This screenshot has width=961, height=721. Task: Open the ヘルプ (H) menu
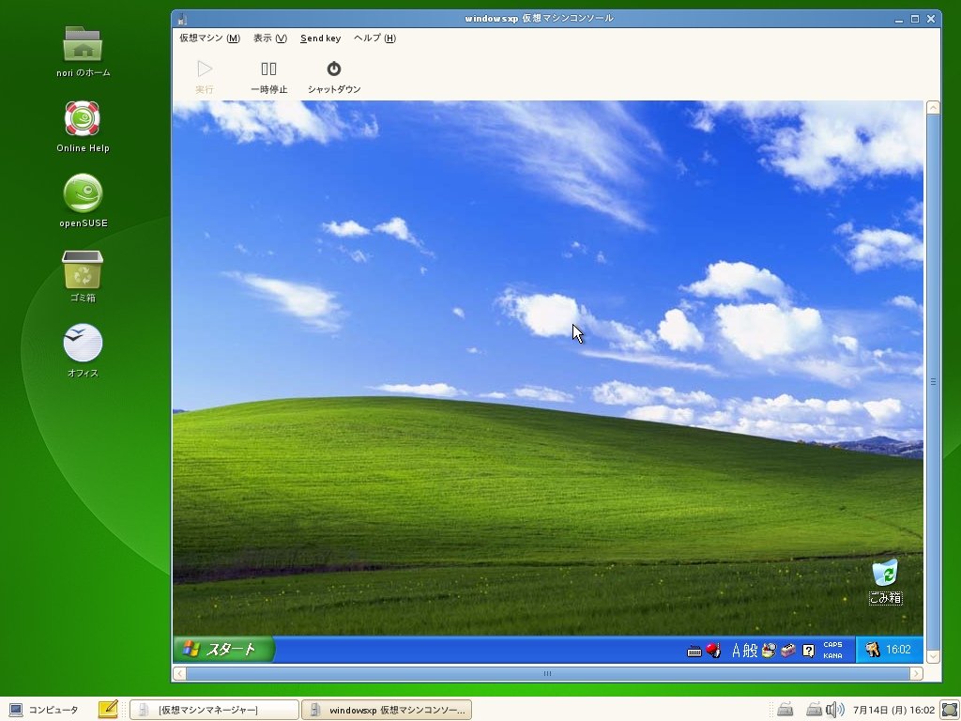(x=374, y=38)
